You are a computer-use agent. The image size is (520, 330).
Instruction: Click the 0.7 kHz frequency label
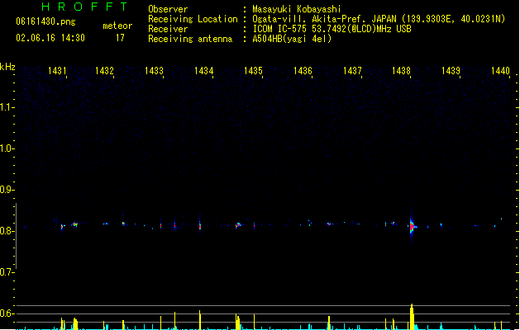7,272
